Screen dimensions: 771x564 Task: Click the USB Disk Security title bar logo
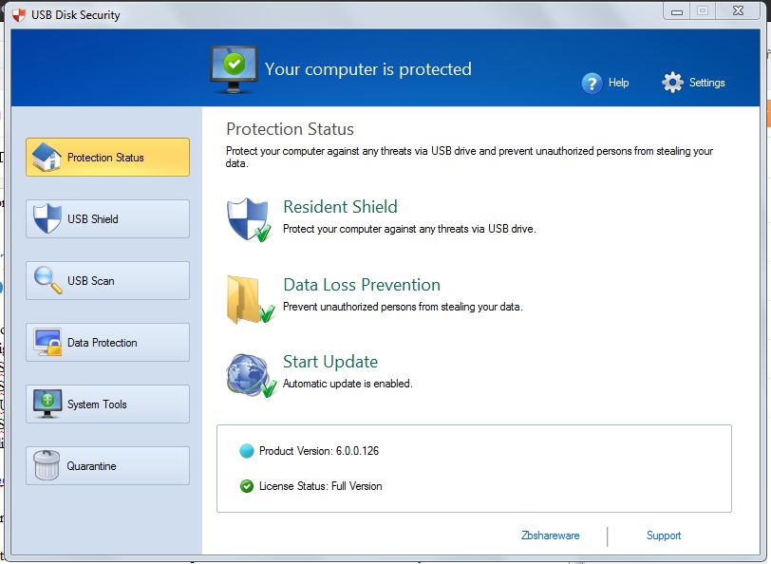click(19, 15)
